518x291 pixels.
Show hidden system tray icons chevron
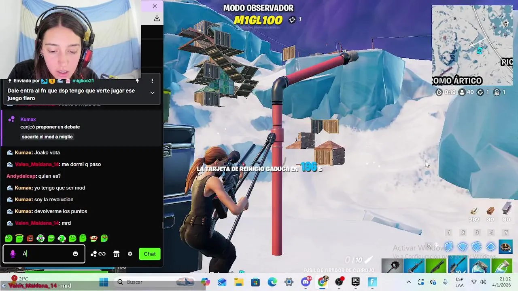tap(409, 282)
